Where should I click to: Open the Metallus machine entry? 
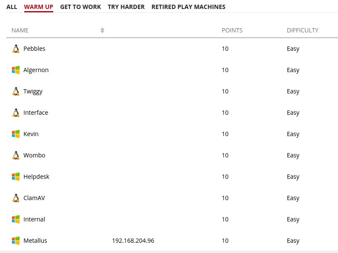click(x=35, y=241)
